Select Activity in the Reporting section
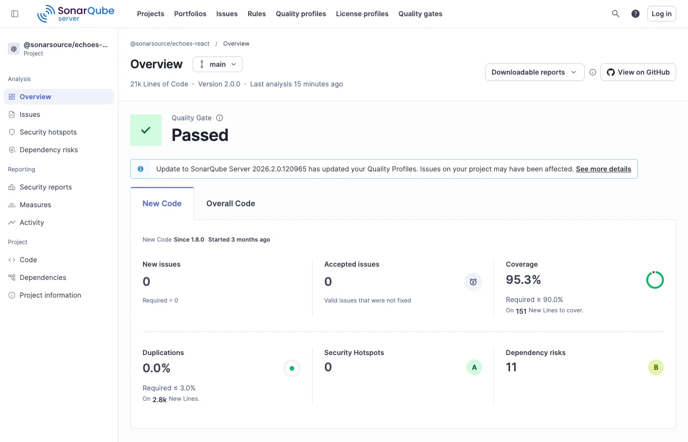The height and width of the screenshot is (442, 688). 31,222
